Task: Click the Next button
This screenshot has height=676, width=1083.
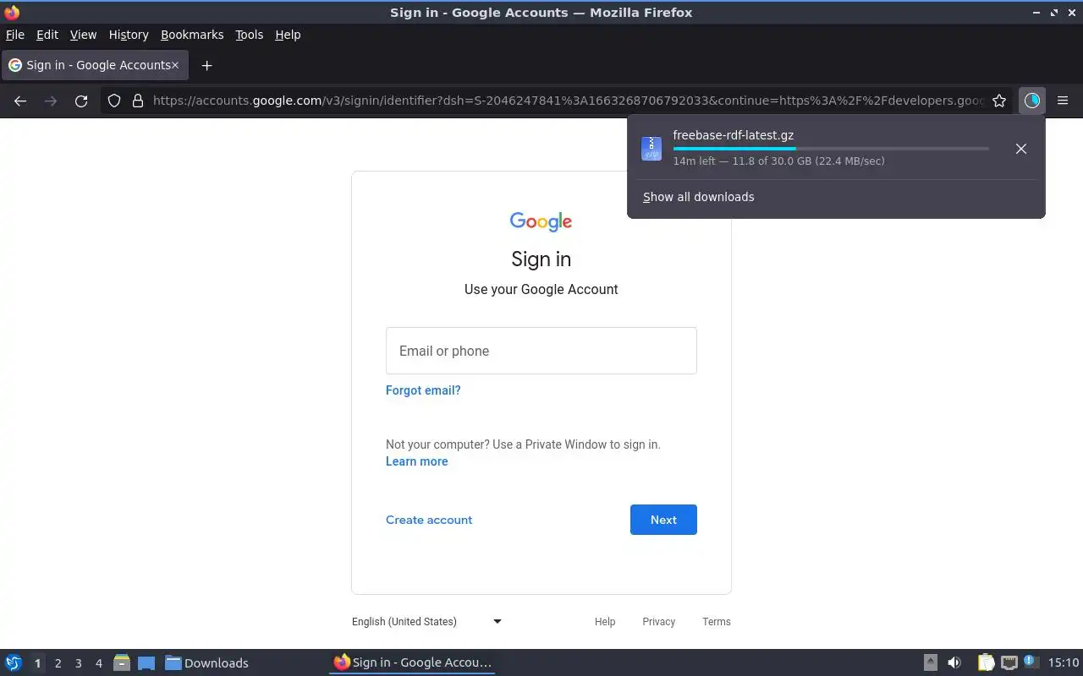Action: [663, 520]
